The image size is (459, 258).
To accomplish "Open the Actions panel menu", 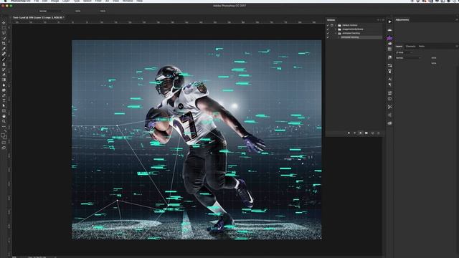I will (x=383, y=20).
